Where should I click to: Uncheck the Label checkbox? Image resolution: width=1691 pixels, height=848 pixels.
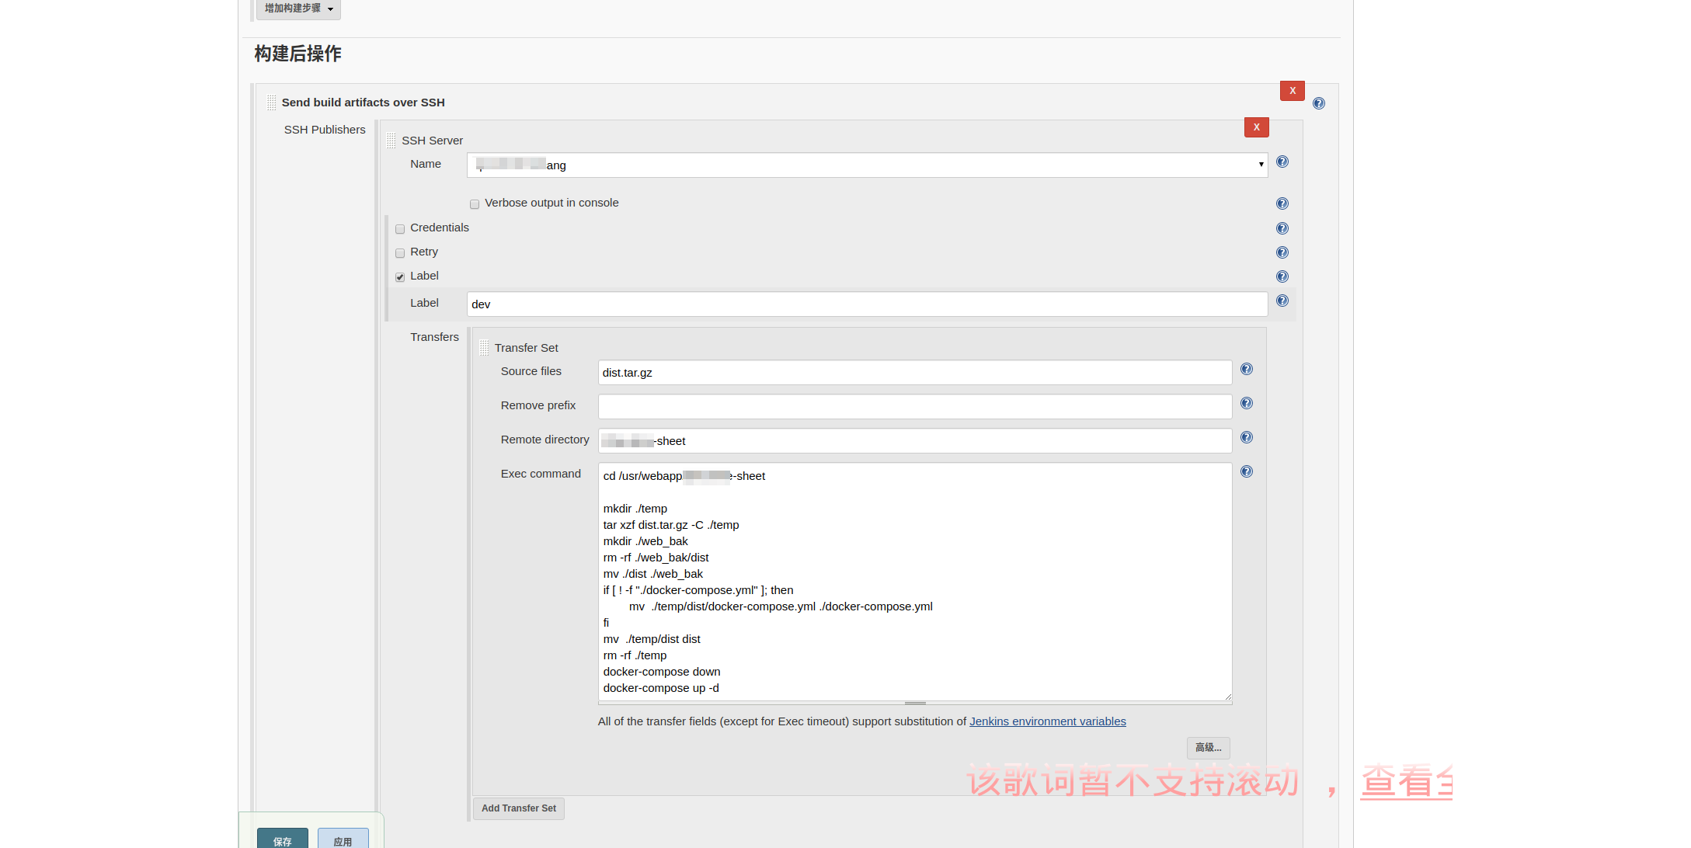click(400, 277)
